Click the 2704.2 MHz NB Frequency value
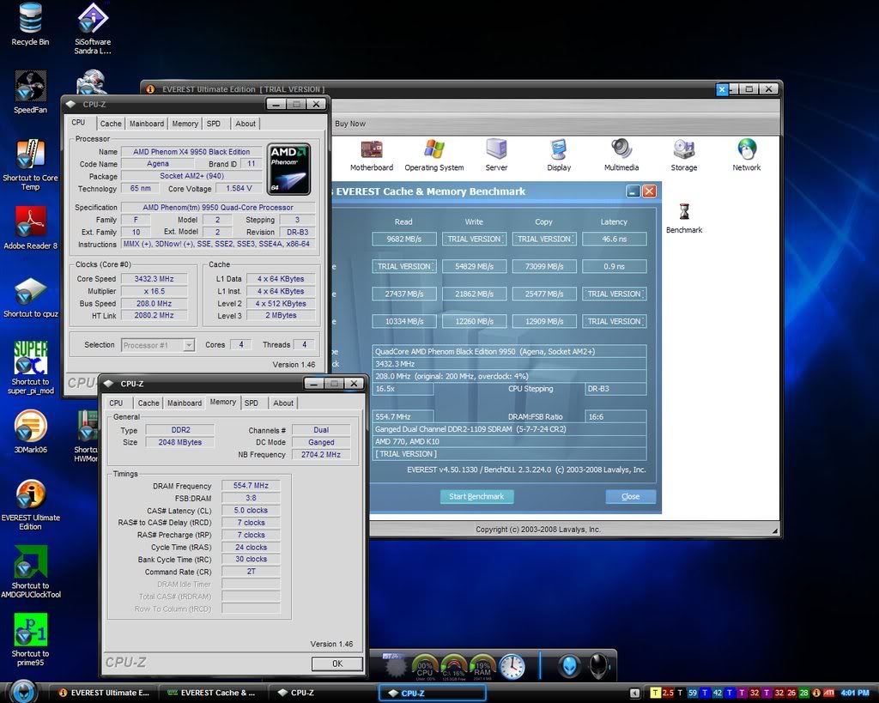 point(321,455)
